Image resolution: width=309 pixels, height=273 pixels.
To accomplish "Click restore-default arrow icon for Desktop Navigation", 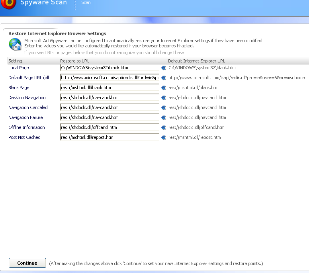I will 164,97.
